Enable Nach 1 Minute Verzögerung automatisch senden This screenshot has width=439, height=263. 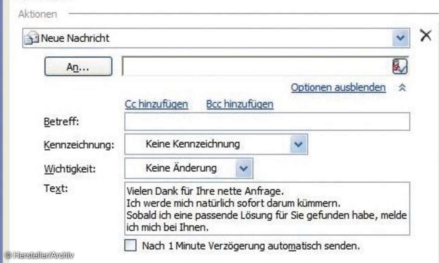tap(130, 245)
